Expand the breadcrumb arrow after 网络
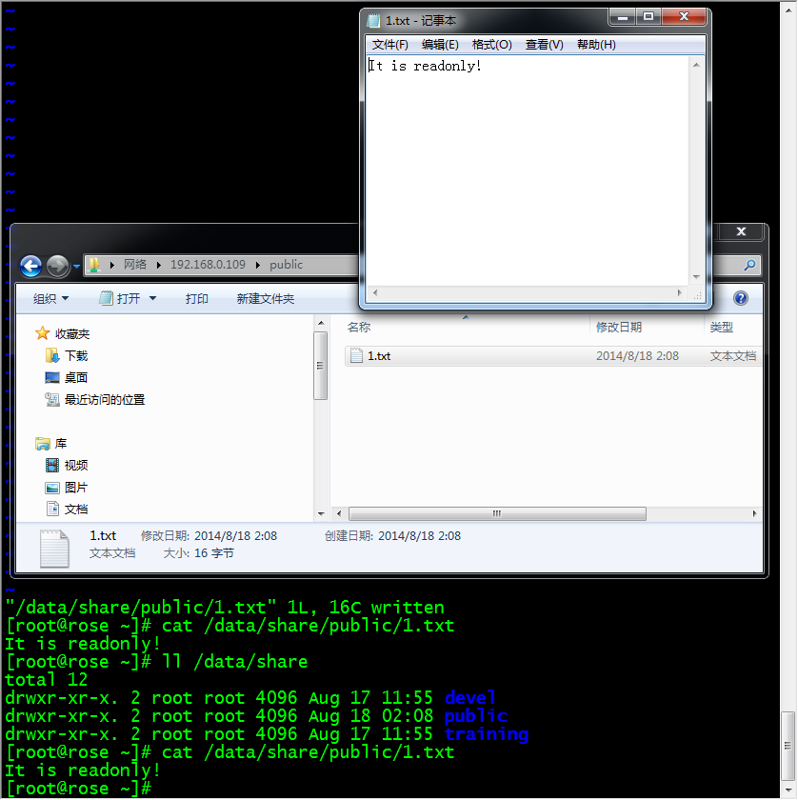This screenshot has height=800, width=798. [159, 265]
